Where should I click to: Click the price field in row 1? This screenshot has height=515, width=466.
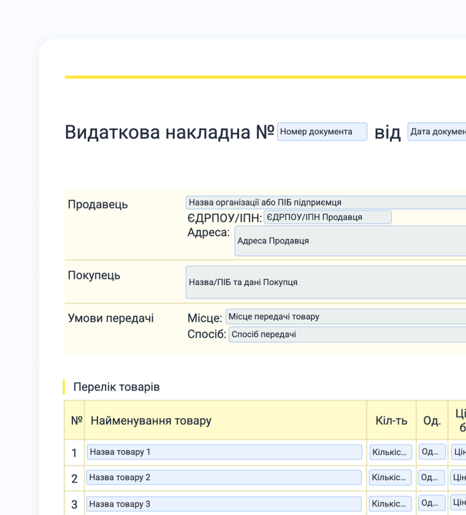[x=459, y=452]
